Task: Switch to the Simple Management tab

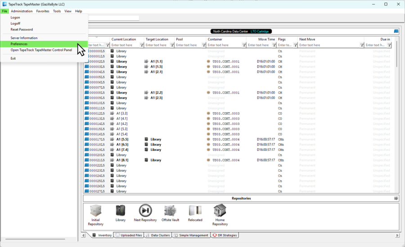Action: click(x=191, y=235)
